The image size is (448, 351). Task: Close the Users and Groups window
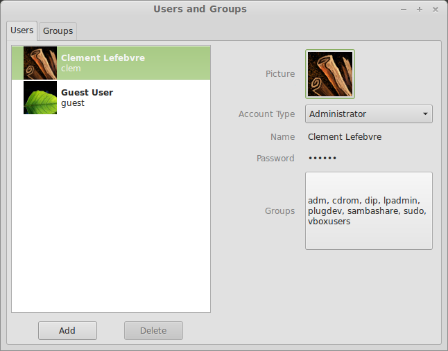click(436, 10)
